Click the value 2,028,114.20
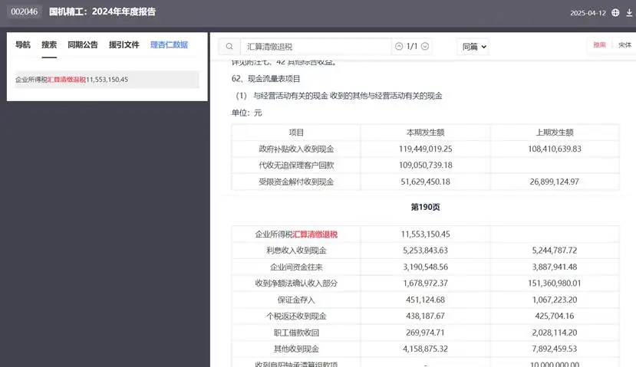The image size is (636, 367). tap(555, 333)
